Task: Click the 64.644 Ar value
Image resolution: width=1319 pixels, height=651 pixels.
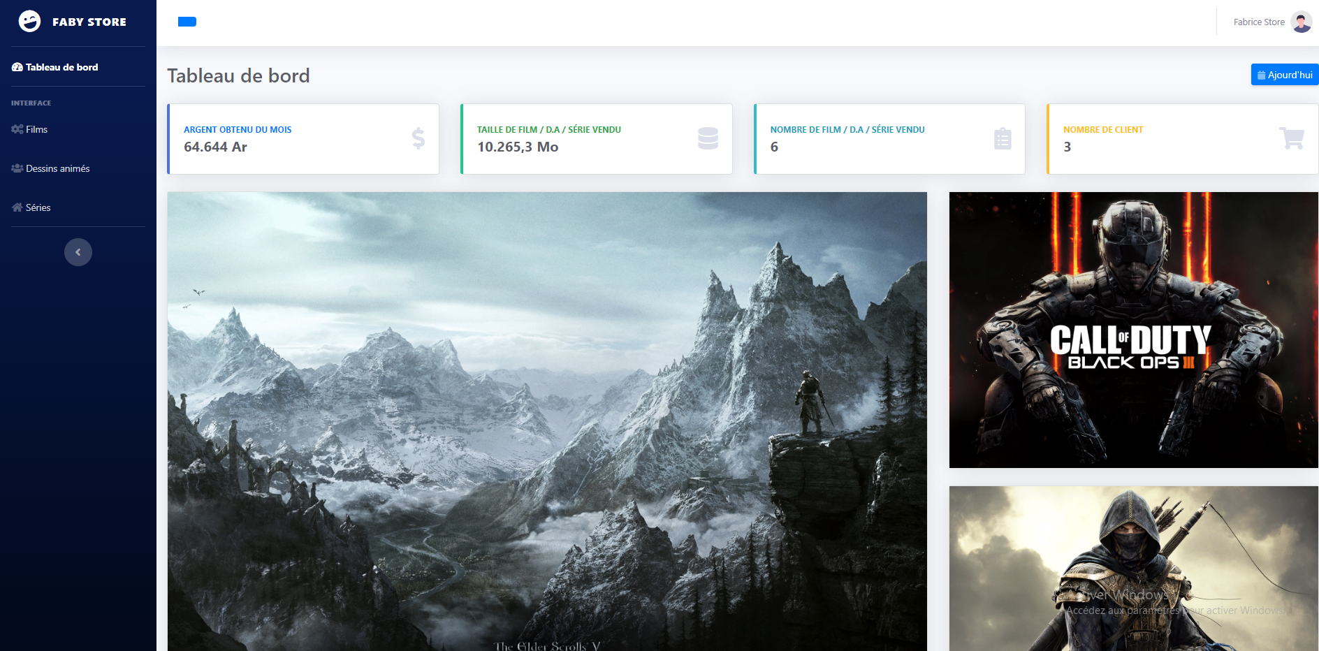Action: (x=215, y=147)
